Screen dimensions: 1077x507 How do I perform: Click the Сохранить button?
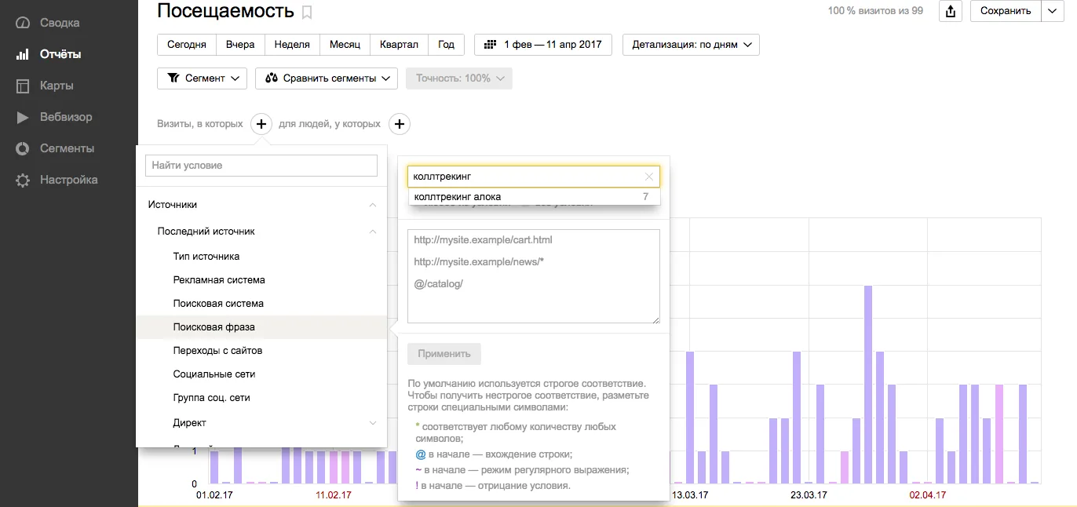click(1006, 11)
